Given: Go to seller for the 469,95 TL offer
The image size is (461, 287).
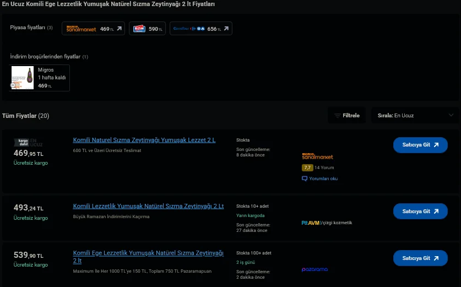Looking at the screenshot, I should [x=420, y=145].
